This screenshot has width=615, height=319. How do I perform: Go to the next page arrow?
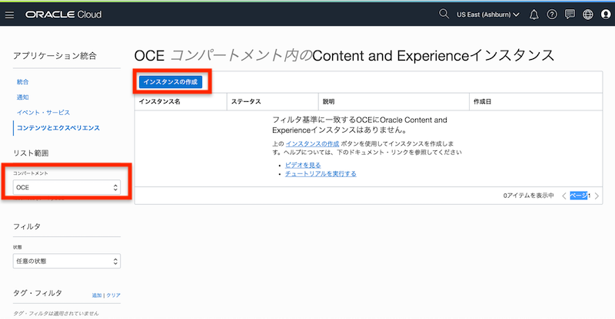(x=597, y=196)
